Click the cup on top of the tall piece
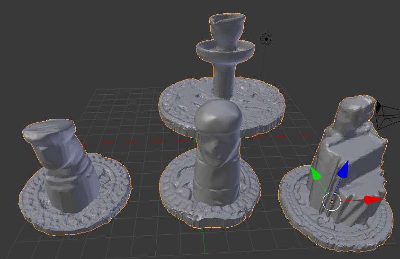 click(x=228, y=27)
